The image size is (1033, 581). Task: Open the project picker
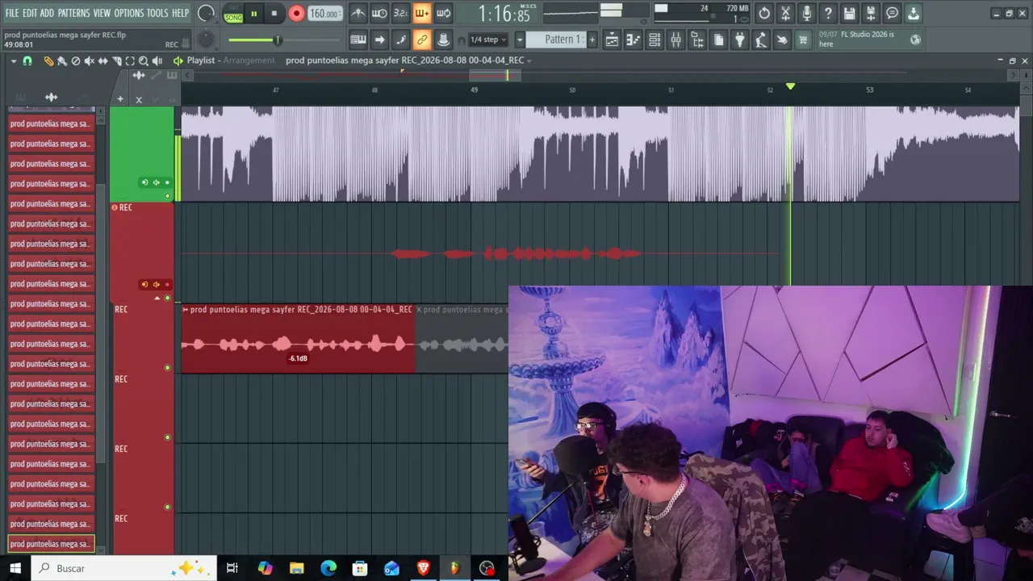click(x=718, y=40)
